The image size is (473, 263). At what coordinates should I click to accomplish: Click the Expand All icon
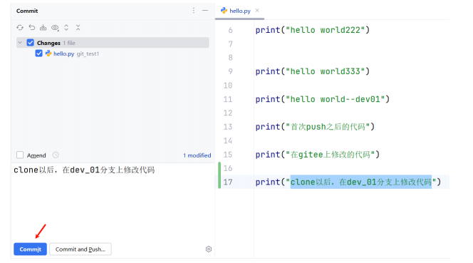66,28
